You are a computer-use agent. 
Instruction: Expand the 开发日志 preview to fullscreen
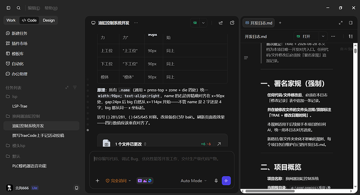coord(341,23)
